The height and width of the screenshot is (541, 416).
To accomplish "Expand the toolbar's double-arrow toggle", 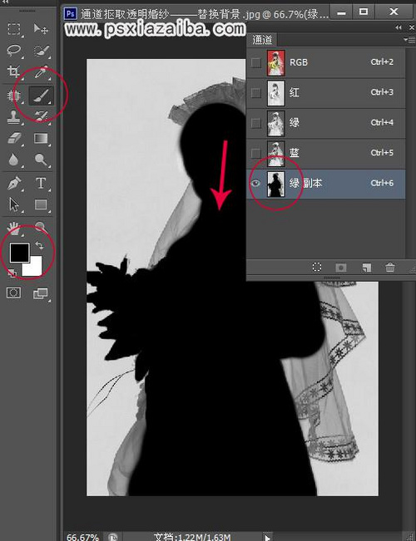I will coord(5,2).
